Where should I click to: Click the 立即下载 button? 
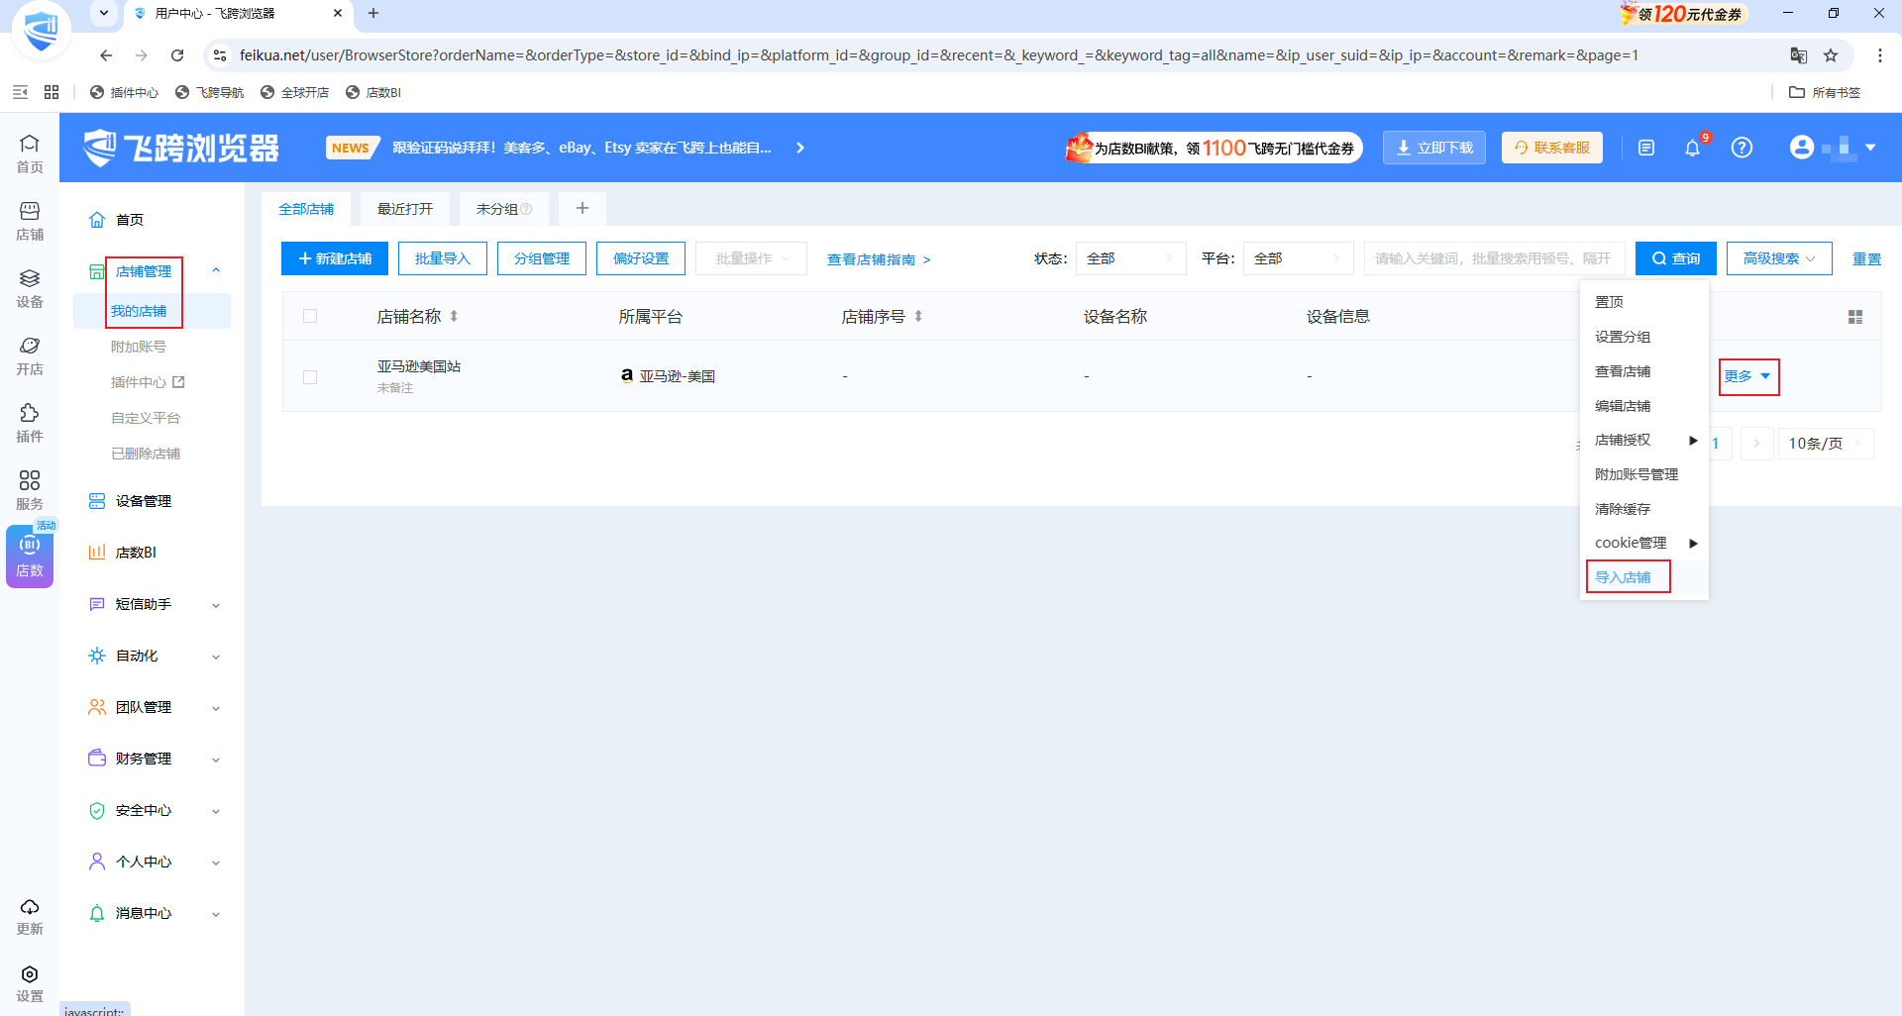[x=1434, y=148]
